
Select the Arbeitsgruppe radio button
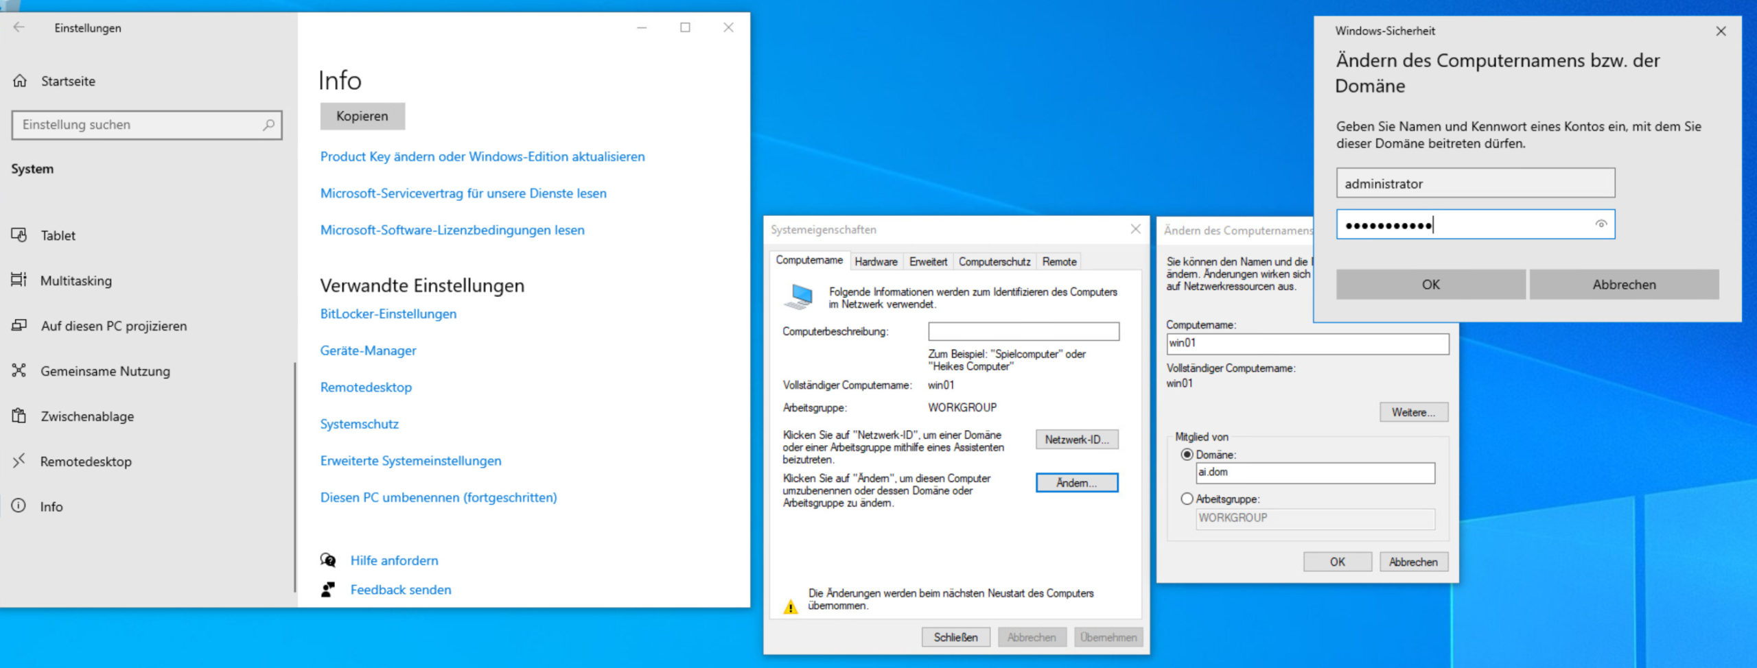(x=1187, y=499)
